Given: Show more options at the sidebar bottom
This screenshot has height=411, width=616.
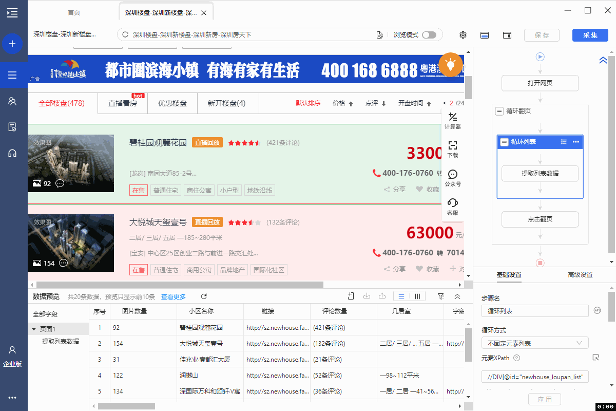Looking at the screenshot, I should click(x=12, y=397).
